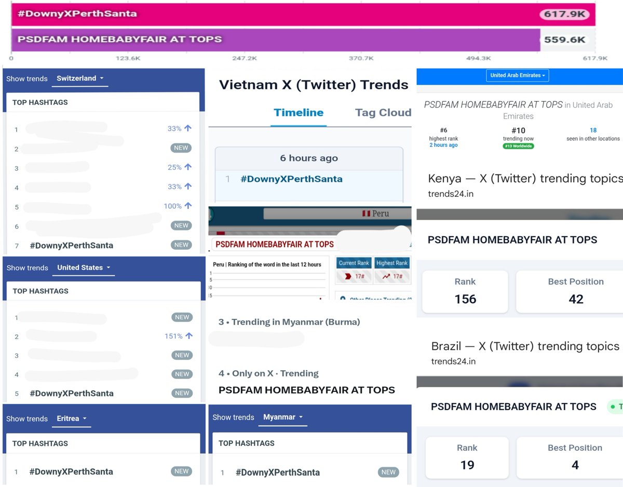Click NEW badge on row 1 of United States list
This screenshot has height=487, width=623.
tap(182, 317)
